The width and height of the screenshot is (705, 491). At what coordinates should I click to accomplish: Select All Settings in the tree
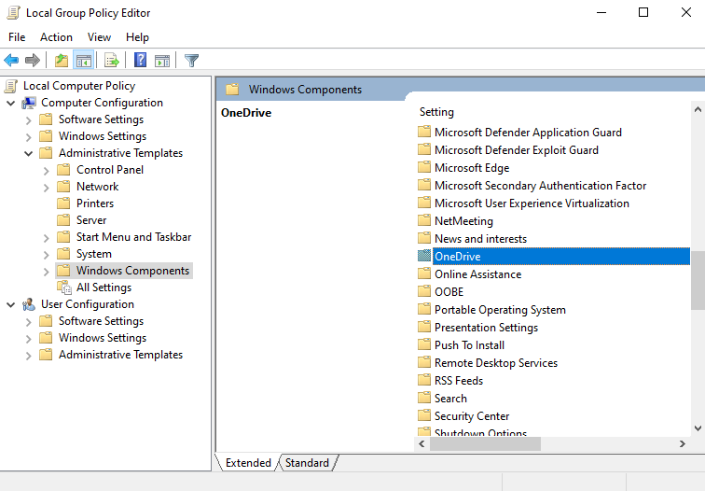[x=104, y=288]
